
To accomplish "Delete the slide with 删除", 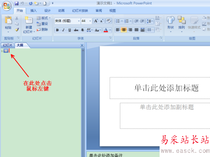I will 42,29.
